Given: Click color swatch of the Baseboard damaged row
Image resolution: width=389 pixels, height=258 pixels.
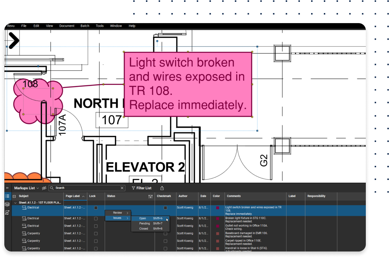Looking at the screenshot, I should [x=217, y=233].
